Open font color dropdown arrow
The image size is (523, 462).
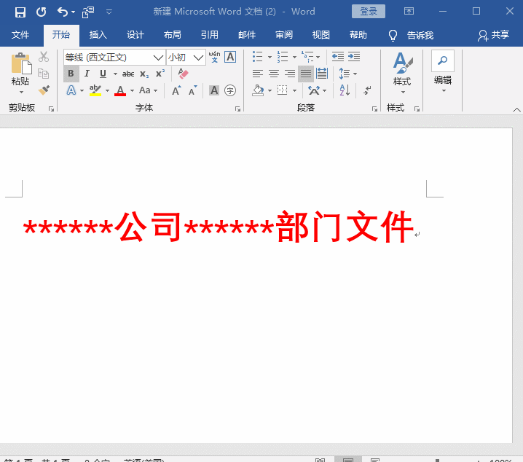pos(132,91)
